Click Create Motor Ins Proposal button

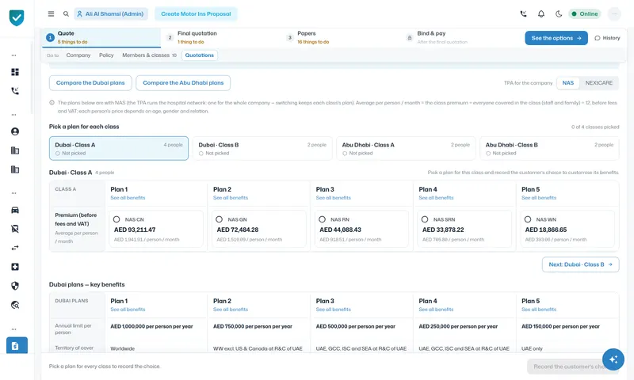196,13
